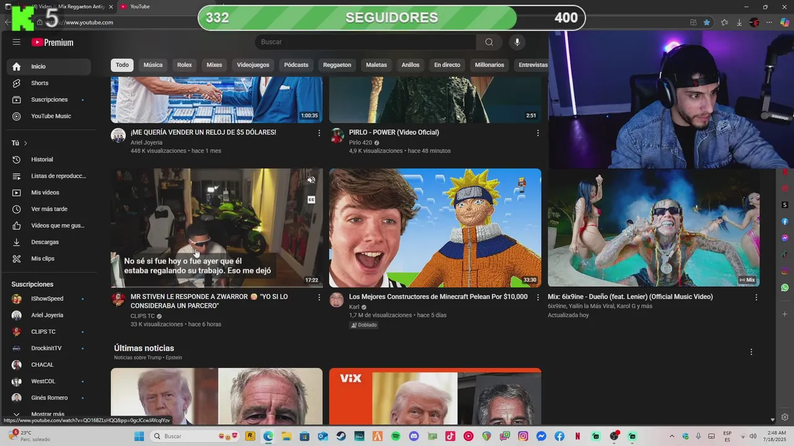Open the ¡ME QUERÍA VENDER UN RELOJ video title
The height and width of the screenshot is (446, 794).
(203, 132)
